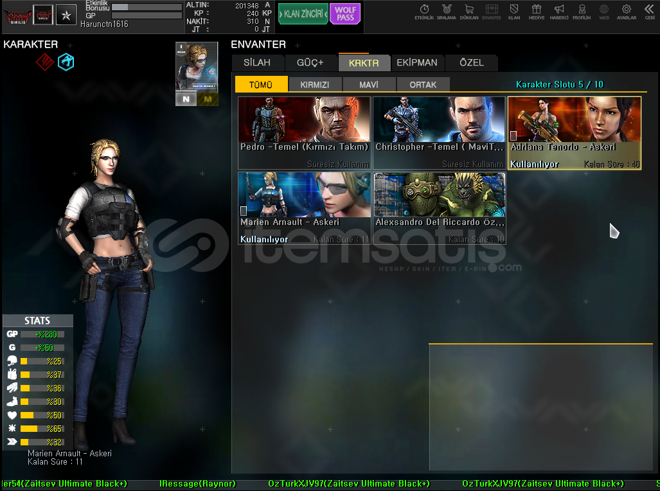The width and height of the screenshot is (660, 491).
Task: Open the PROFİLİM profile icon
Action: coord(582,12)
